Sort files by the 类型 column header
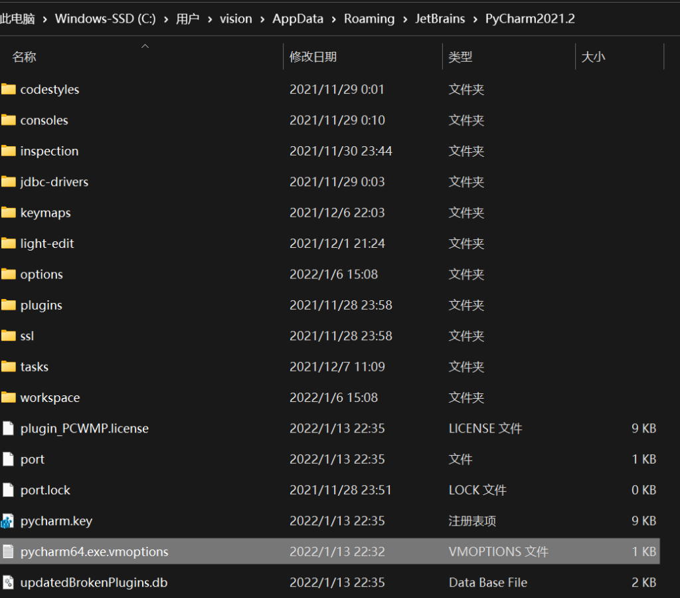 pyautogui.click(x=460, y=57)
